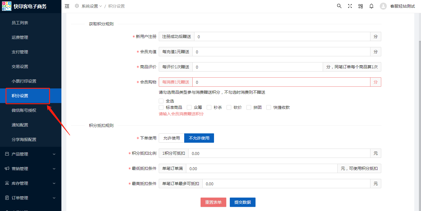Click the 快印客电子商务 logo icon
The height and width of the screenshot is (211, 421).
coord(7,6)
